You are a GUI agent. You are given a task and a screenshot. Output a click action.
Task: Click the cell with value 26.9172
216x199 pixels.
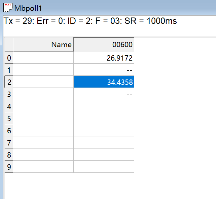[x=104, y=58]
